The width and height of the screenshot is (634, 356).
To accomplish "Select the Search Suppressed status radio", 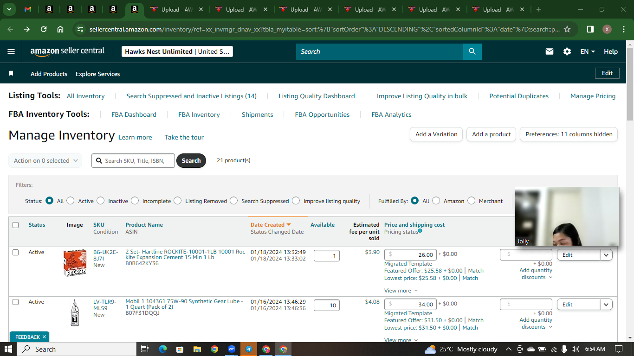I will [x=234, y=201].
